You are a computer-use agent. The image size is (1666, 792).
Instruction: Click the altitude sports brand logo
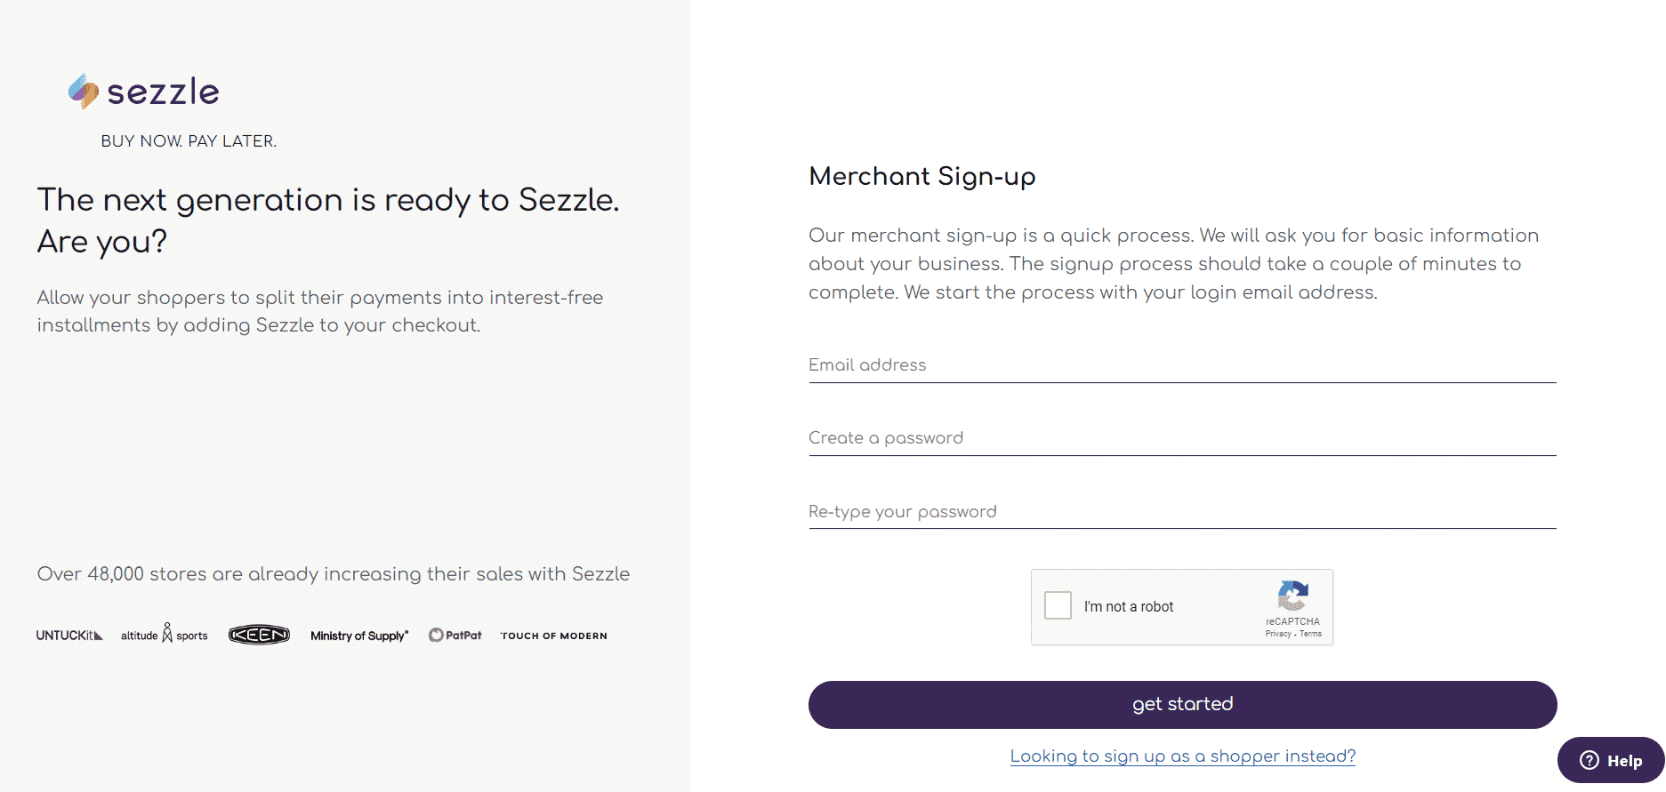click(x=165, y=634)
